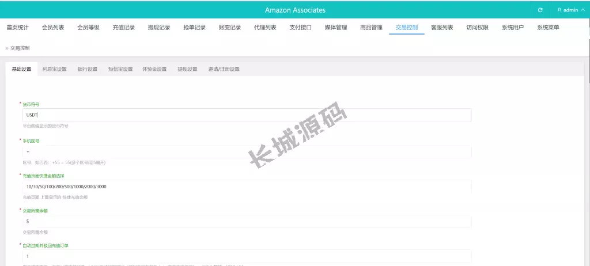The height and width of the screenshot is (266, 590).
Task: Switch to the 提现设置 tab
Action: [187, 69]
